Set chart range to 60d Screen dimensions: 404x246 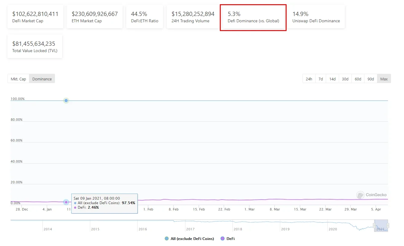[x=358, y=79]
